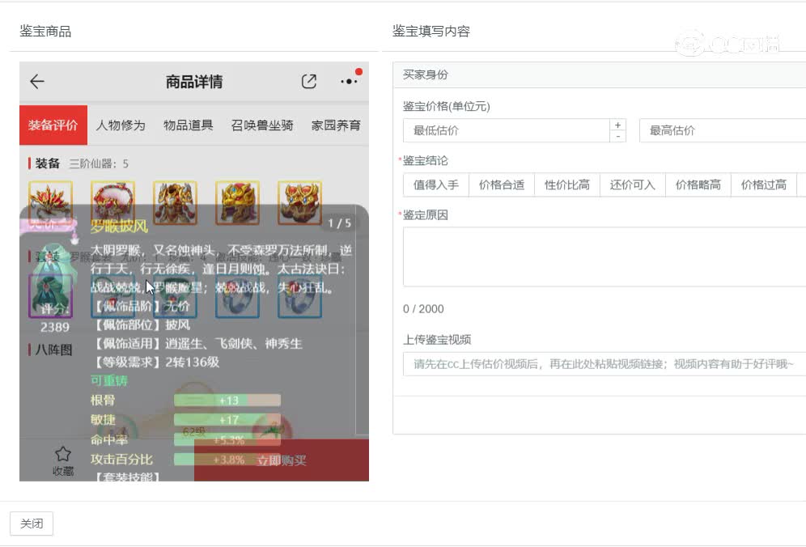The width and height of the screenshot is (806, 547).
Task: Choose the 性价比高 conclusion option
Action: [567, 185]
